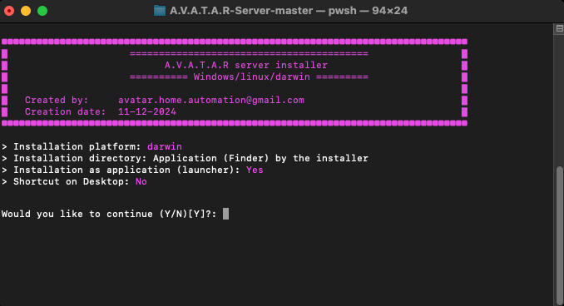Minimize the terminal with yellow button
The height and width of the screenshot is (306, 564).
point(26,11)
